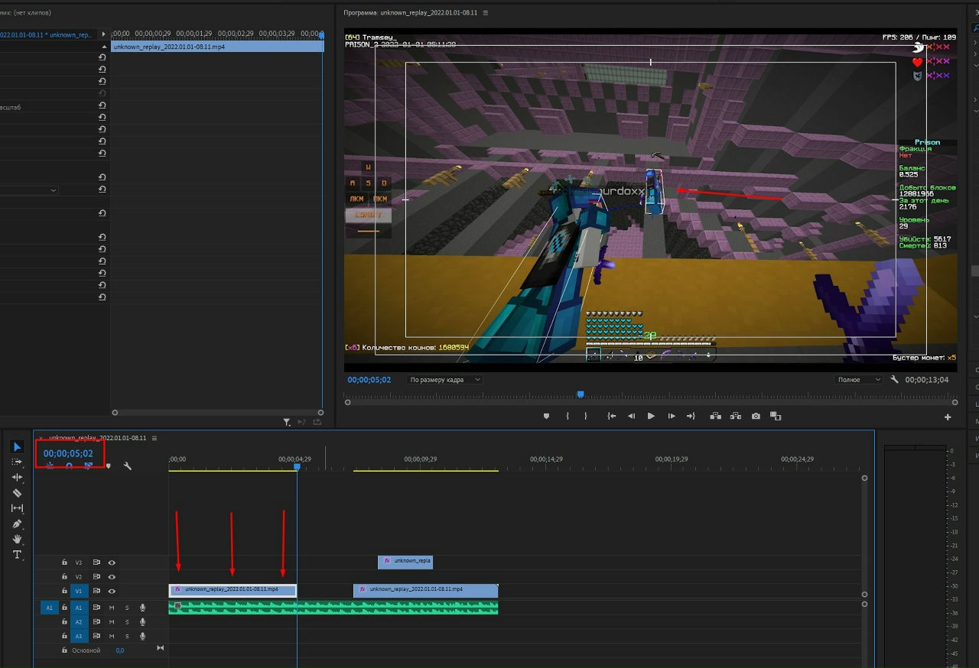This screenshot has width=979, height=668.
Task: Open timeline display settings wrench
Action: [128, 465]
